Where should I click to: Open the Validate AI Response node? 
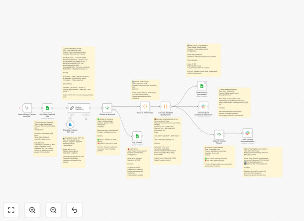click(107, 108)
